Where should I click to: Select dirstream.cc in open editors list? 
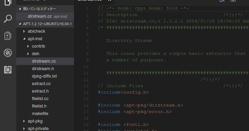tap(45, 16)
